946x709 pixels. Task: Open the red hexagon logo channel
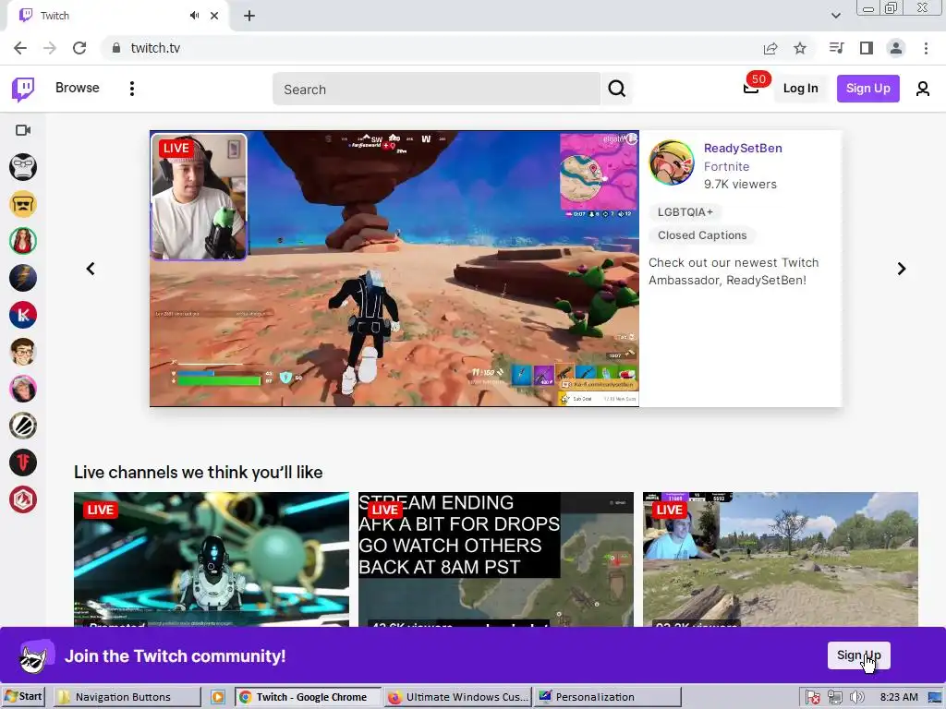23,499
